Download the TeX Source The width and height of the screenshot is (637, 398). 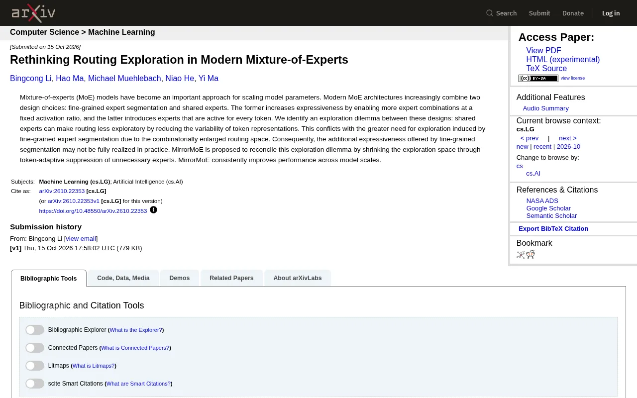(x=546, y=69)
